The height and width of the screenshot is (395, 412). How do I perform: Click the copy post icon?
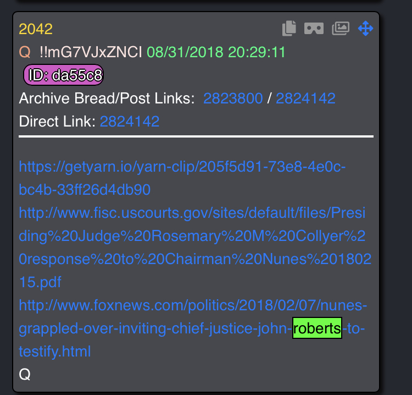coord(289,28)
